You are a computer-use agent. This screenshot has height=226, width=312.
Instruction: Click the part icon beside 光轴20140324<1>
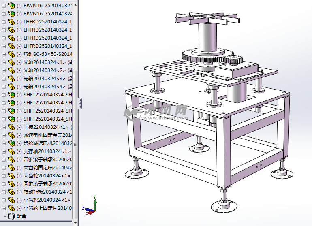11,62
